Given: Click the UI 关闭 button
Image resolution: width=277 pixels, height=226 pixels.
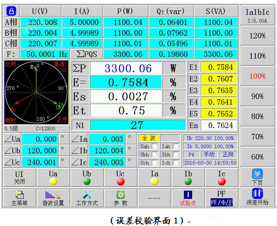Looking at the screenshot, I should [x=20, y=177].
